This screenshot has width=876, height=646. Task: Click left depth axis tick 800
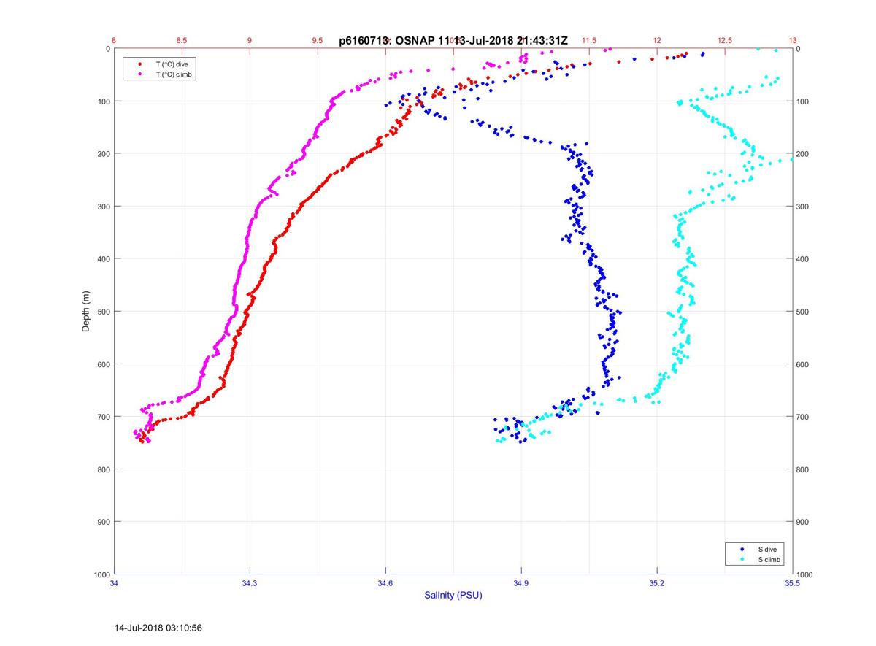coord(104,469)
